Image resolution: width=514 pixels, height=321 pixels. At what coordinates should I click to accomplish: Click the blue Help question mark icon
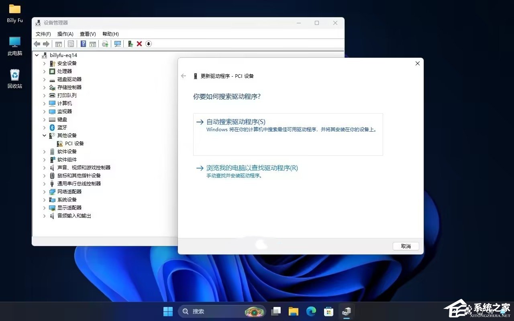[x=83, y=44]
